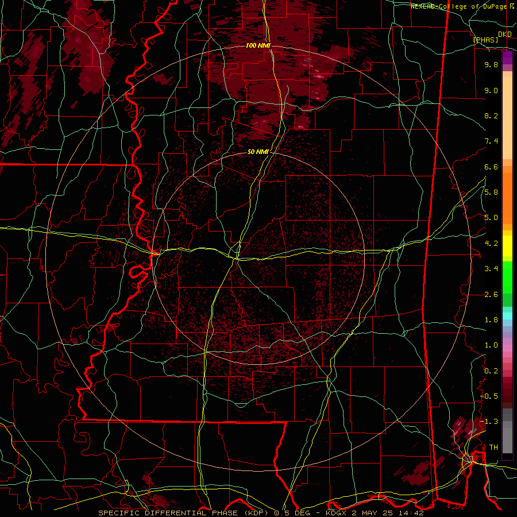
Task: Click the 5.0 value on color scale
Action: click(491, 218)
